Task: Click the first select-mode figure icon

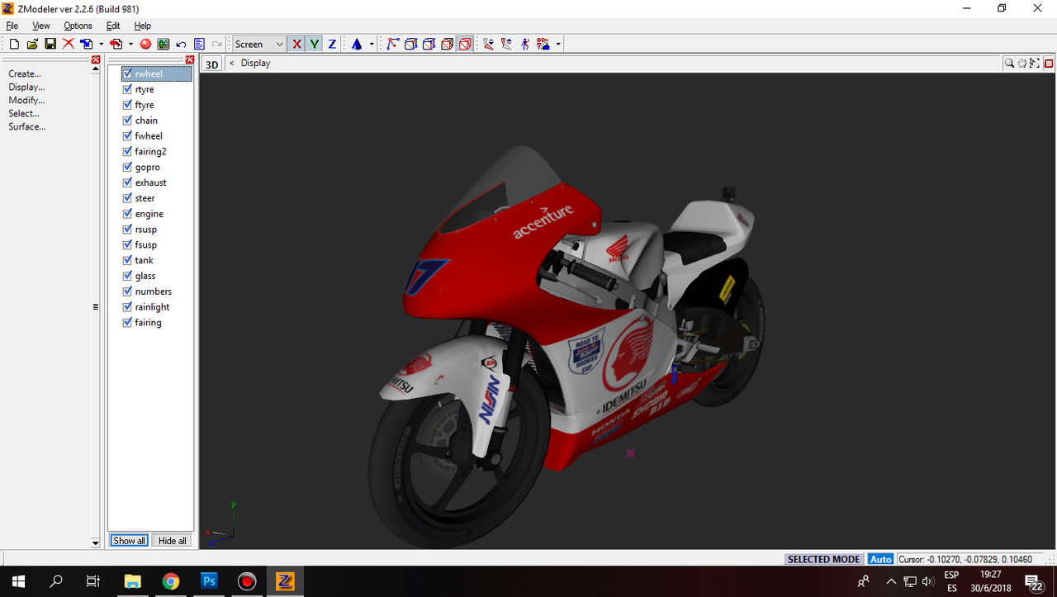Action: (x=488, y=44)
